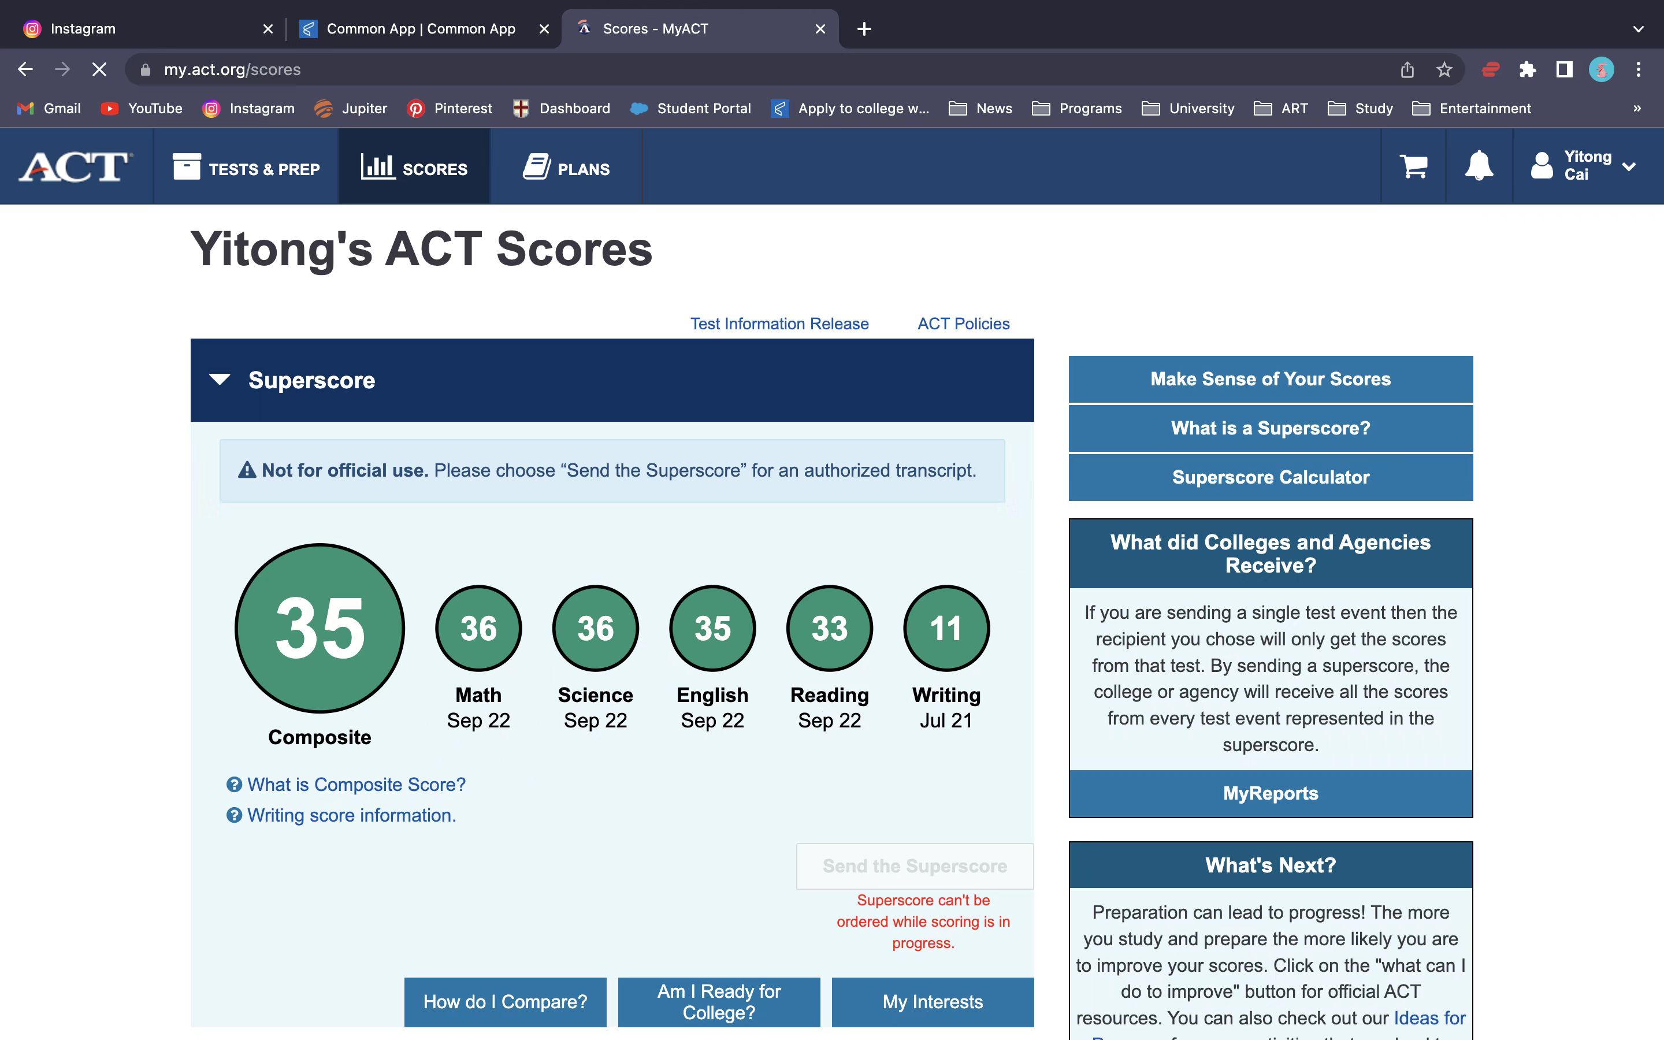Expand the University bookmarks folder
Screen dimensions: 1664x1040
1187,109
